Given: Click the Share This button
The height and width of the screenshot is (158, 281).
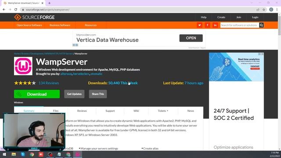Looking at the screenshot, I should pyautogui.click(x=98, y=94).
